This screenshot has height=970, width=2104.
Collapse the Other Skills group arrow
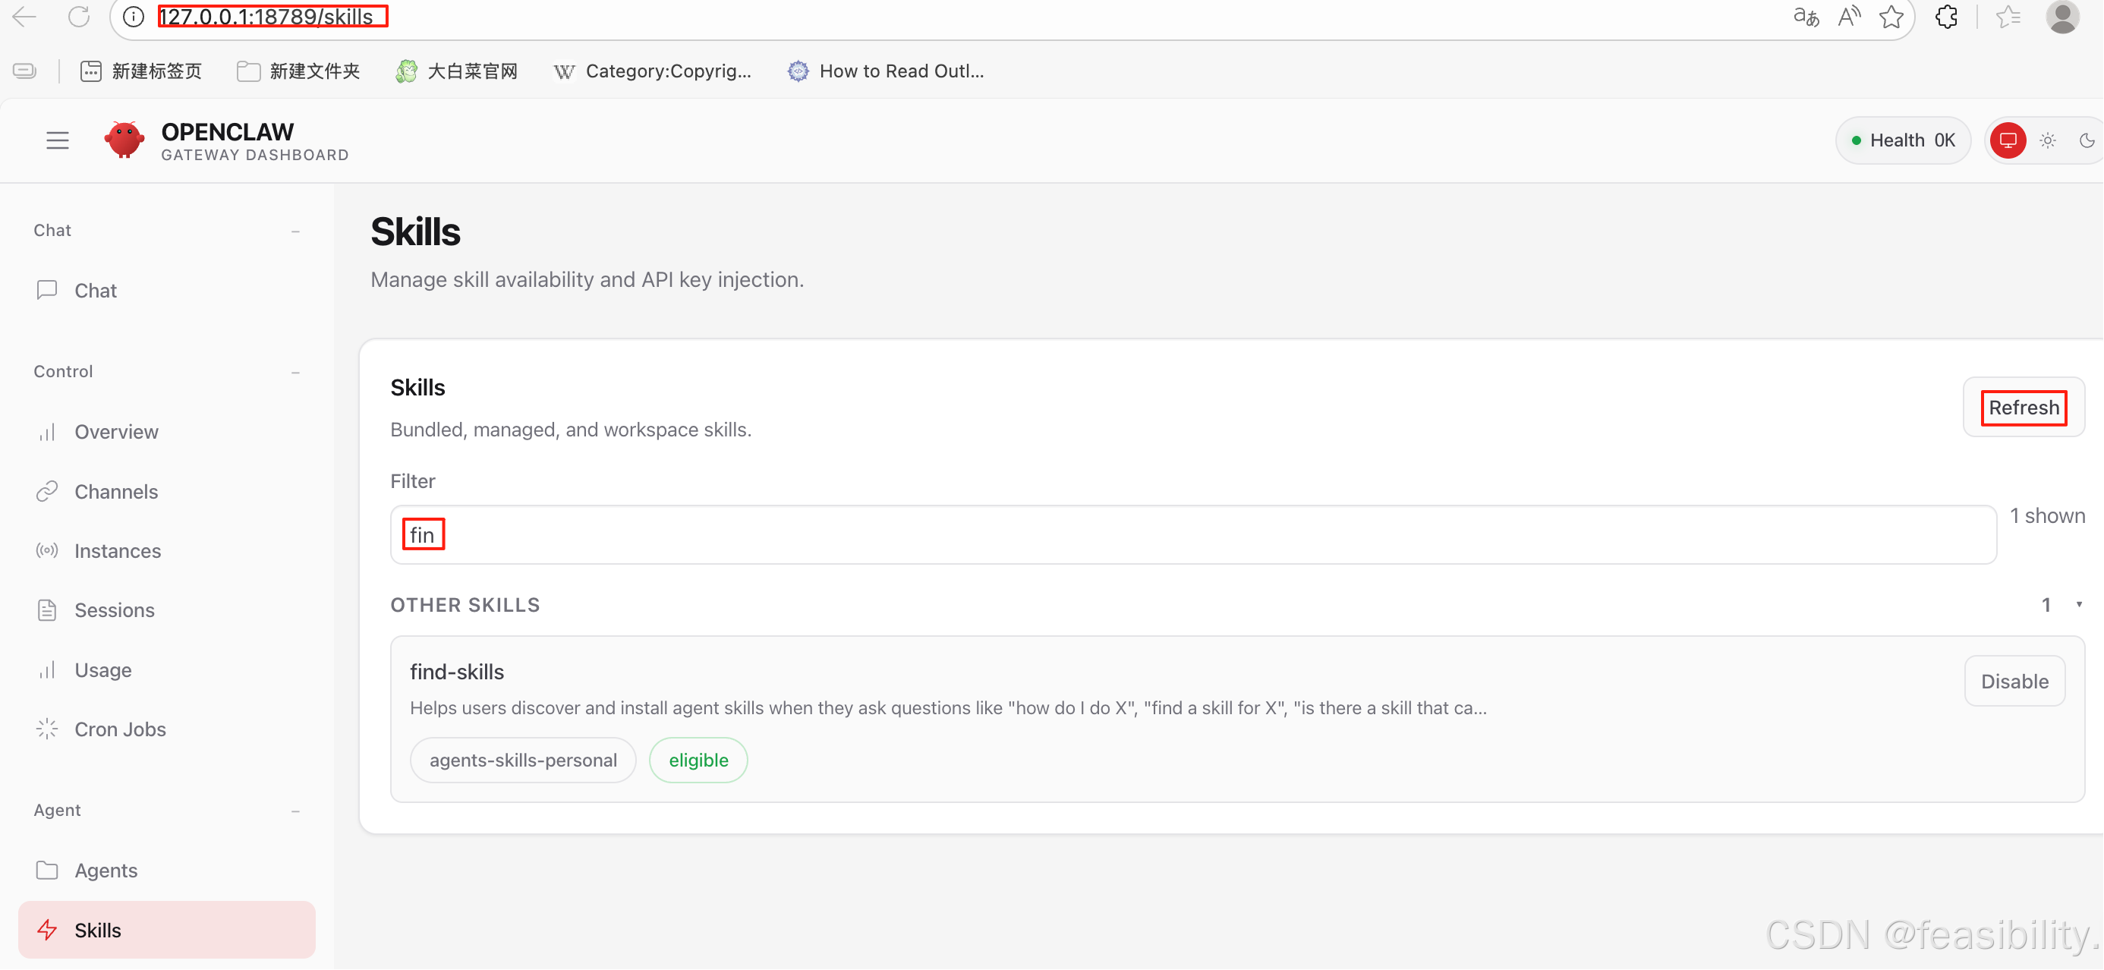click(2079, 605)
